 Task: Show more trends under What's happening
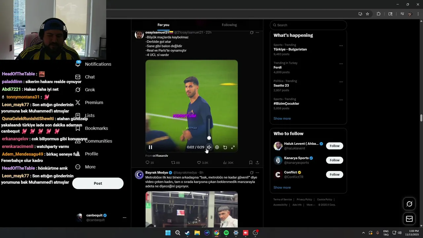coord(282,119)
